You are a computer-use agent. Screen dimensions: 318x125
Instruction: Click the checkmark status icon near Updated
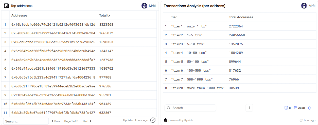pos(153,120)
